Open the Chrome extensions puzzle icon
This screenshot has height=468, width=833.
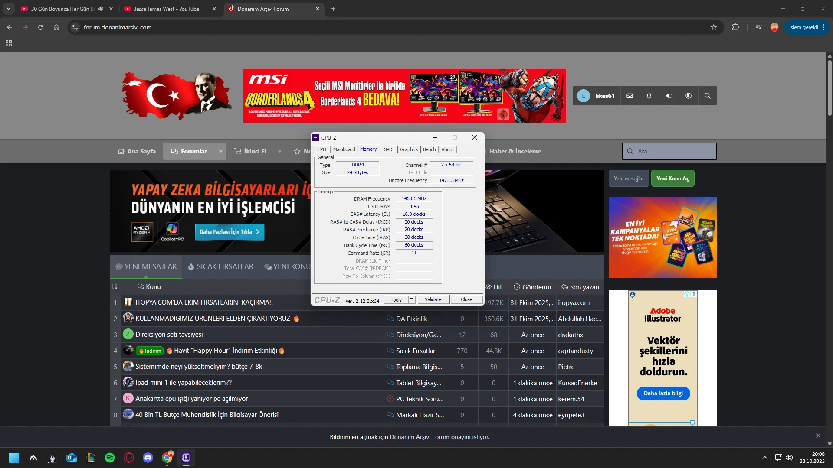(735, 27)
